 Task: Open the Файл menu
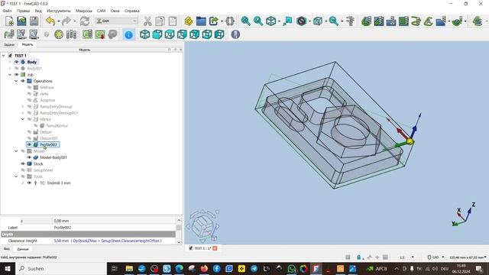point(7,11)
